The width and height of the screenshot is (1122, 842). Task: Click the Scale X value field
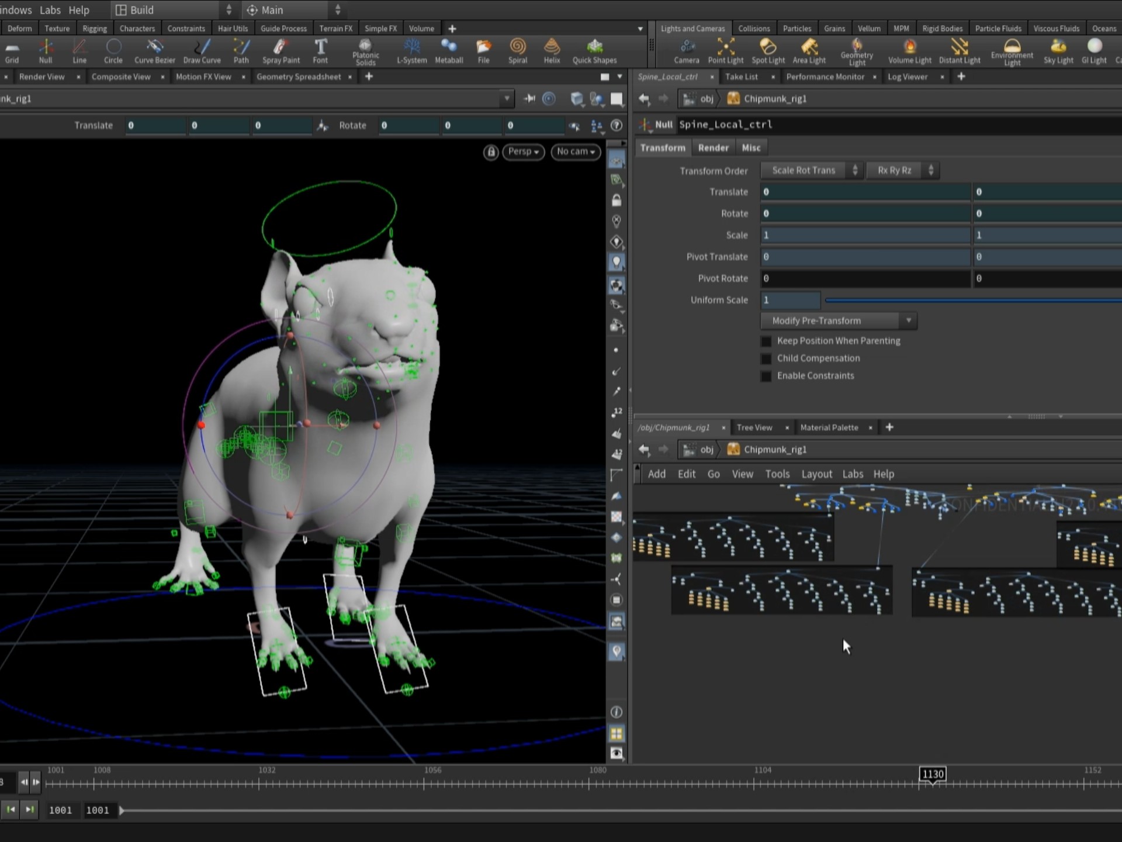865,235
